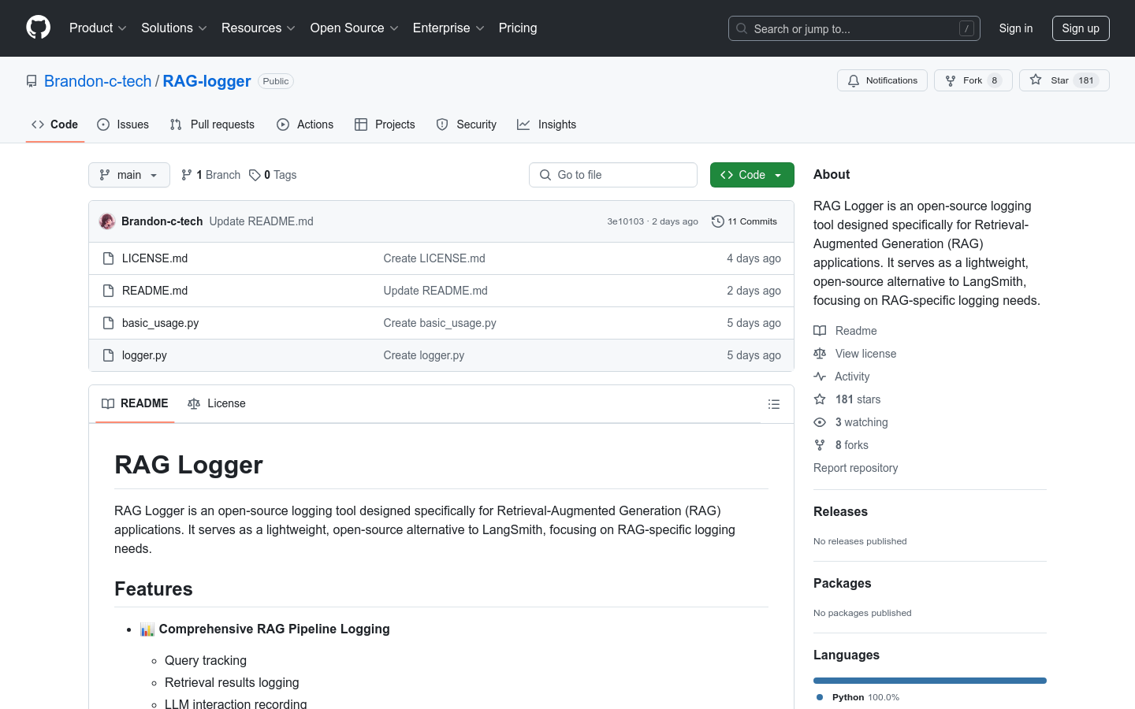The height and width of the screenshot is (709, 1135).
Task: Open the README.md file
Action: 154,291
